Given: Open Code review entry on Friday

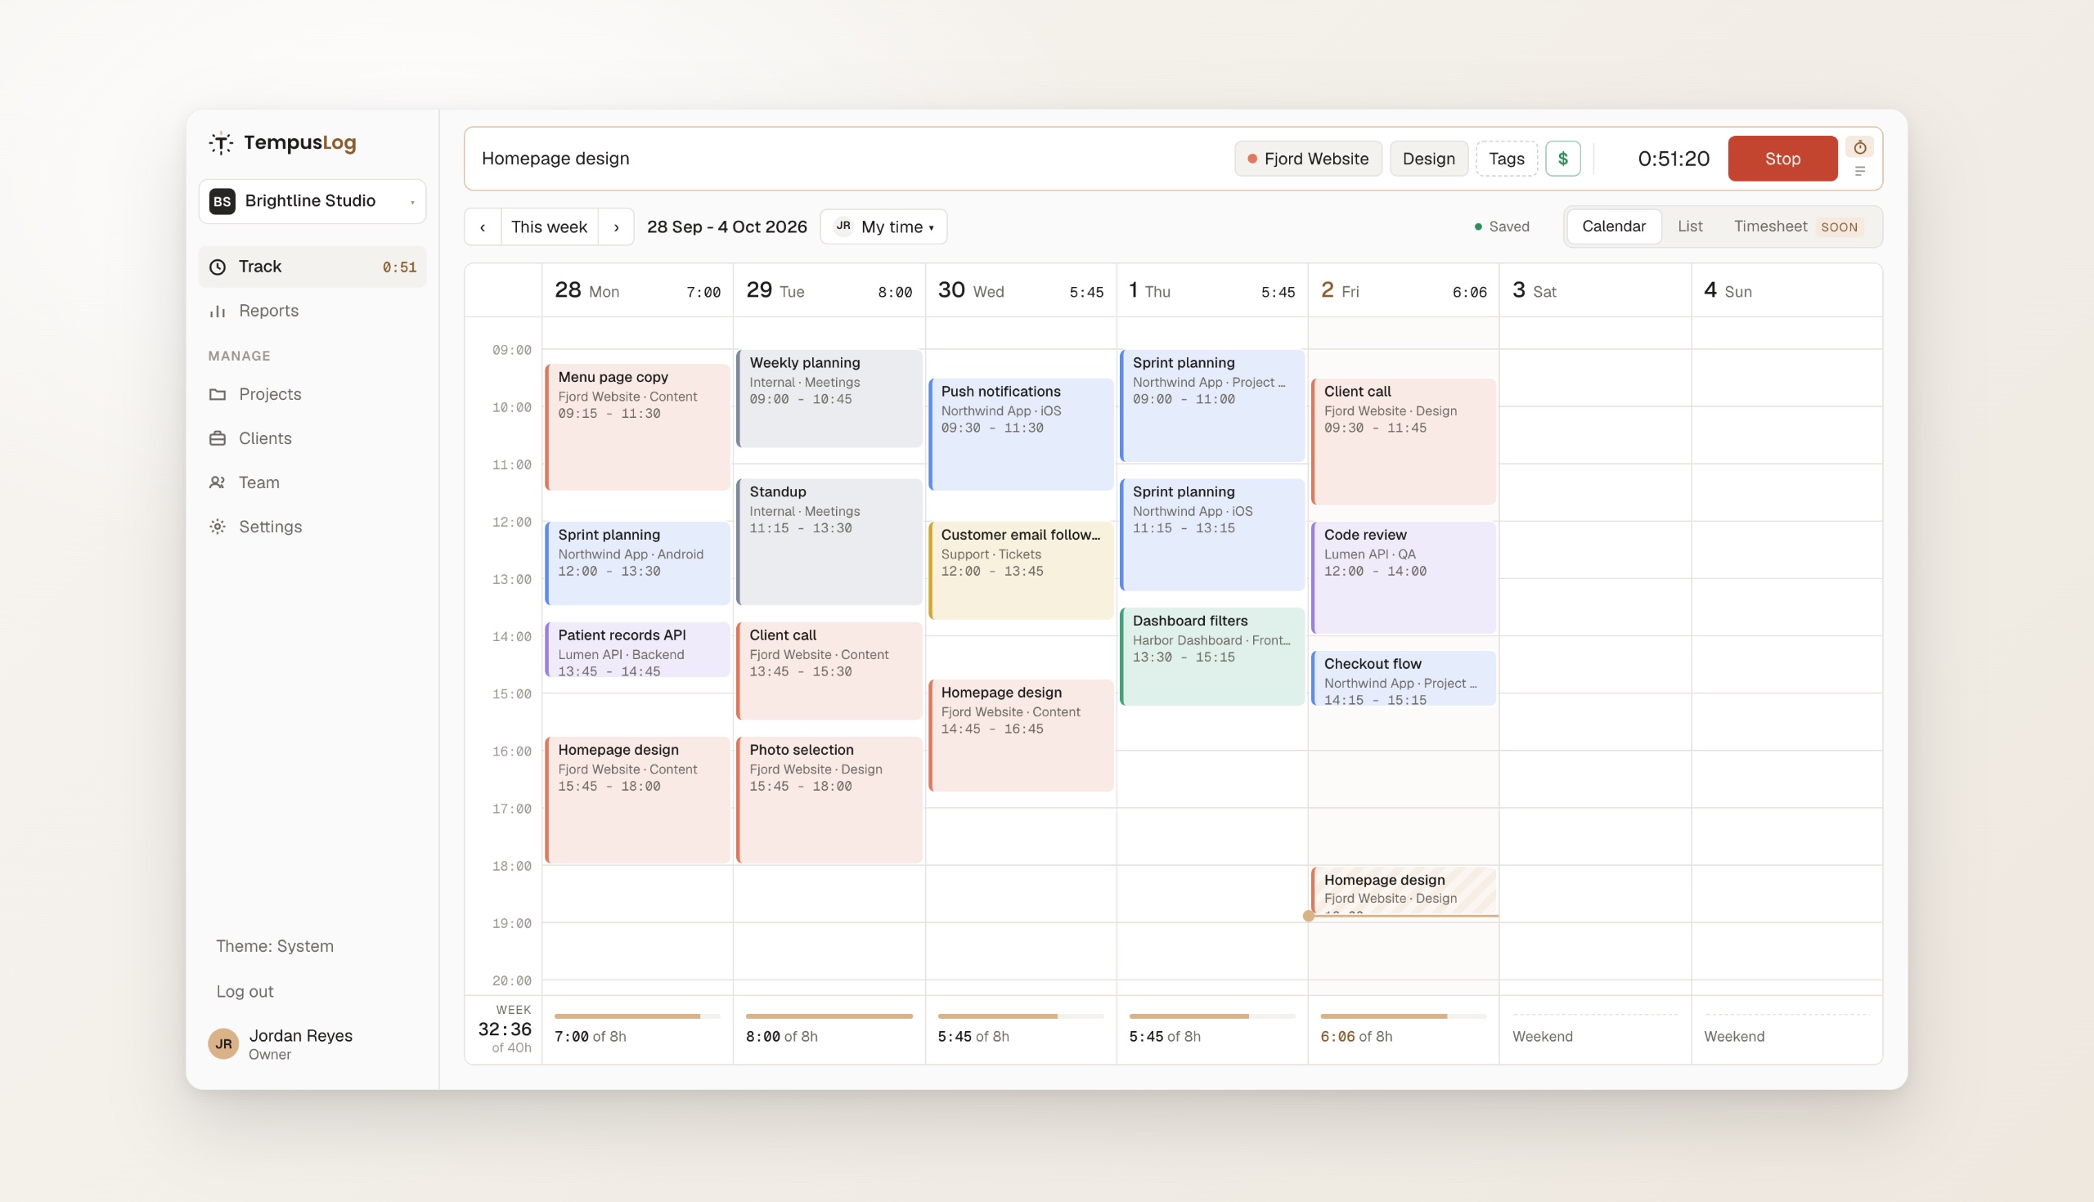Looking at the screenshot, I should [x=1404, y=578].
